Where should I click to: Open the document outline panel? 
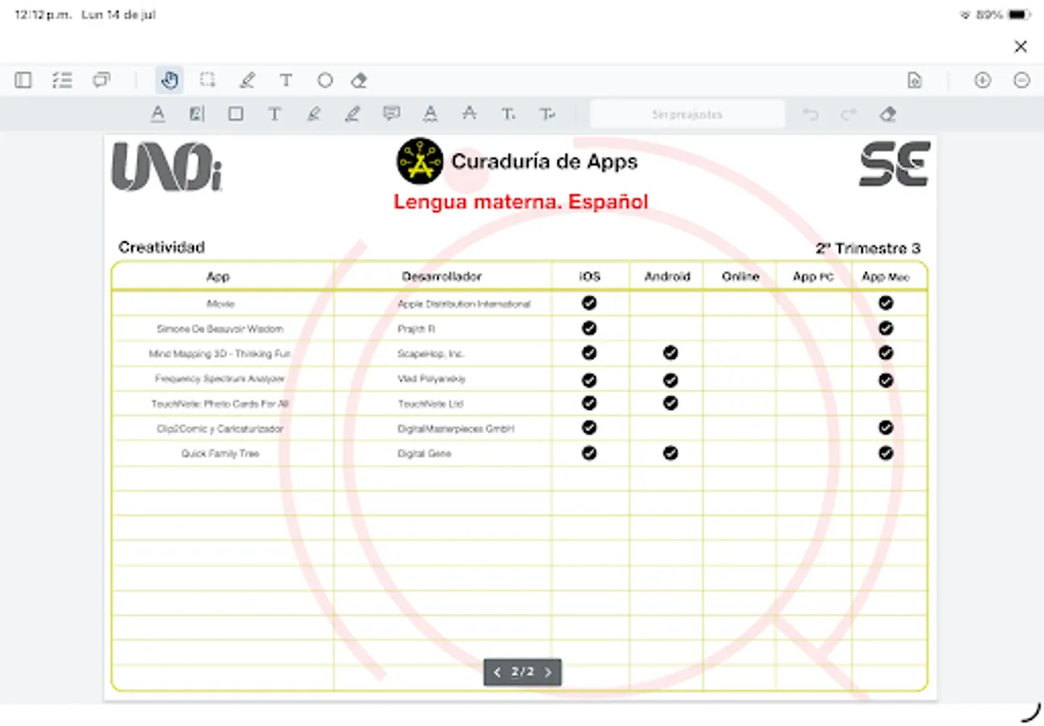[x=62, y=81]
